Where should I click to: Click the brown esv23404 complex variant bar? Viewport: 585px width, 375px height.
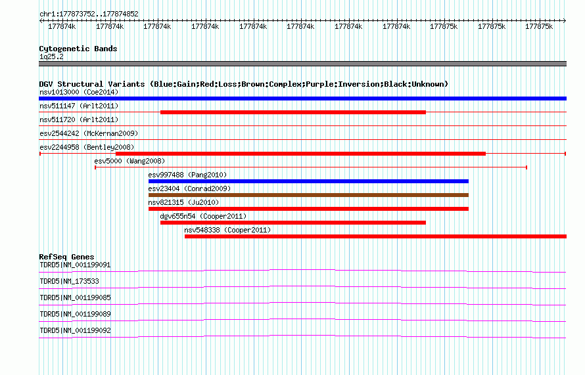tap(308, 195)
